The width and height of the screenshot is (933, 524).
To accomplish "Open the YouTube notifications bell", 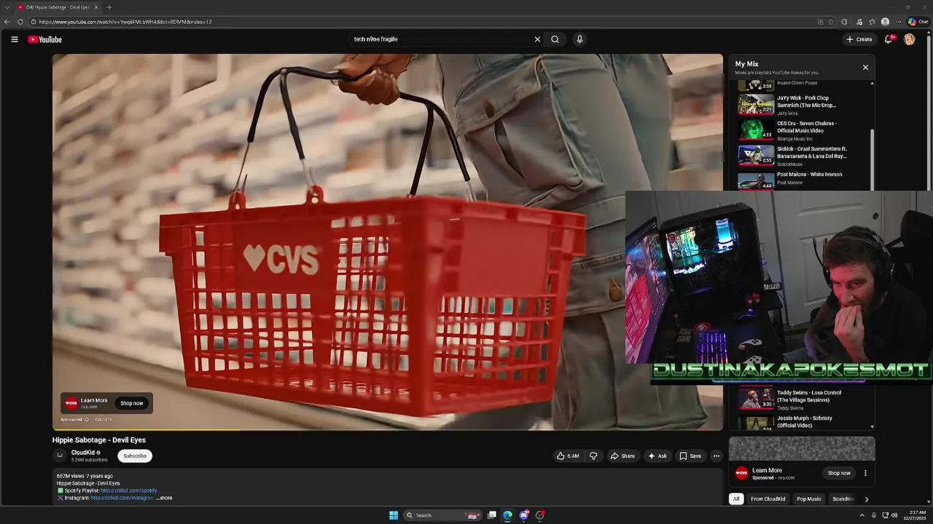I will tap(889, 39).
